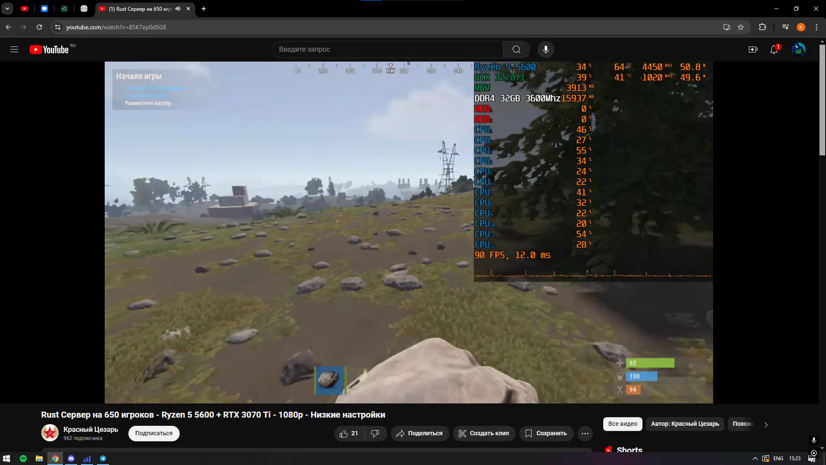Install app icon in the address bar
This screenshot has height=465, width=826.
click(726, 27)
